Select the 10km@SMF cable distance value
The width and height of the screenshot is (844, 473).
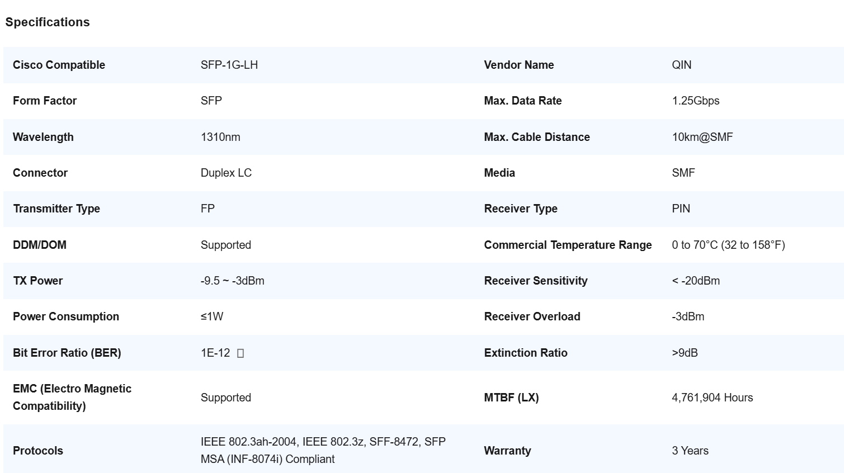[x=702, y=137]
